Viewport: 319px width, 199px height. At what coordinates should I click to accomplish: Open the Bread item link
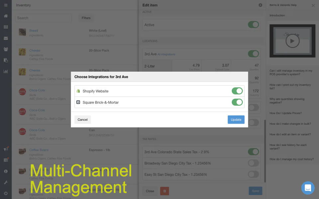pyautogui.click(x=34, y=31)
